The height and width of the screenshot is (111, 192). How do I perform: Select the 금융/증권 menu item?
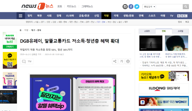(x=84, y=16)
